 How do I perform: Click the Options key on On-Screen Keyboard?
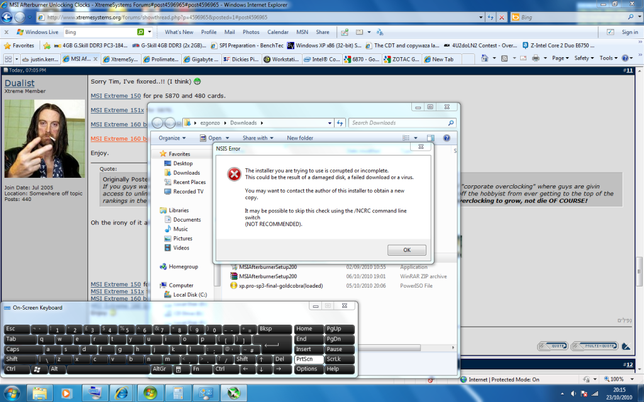309,369
